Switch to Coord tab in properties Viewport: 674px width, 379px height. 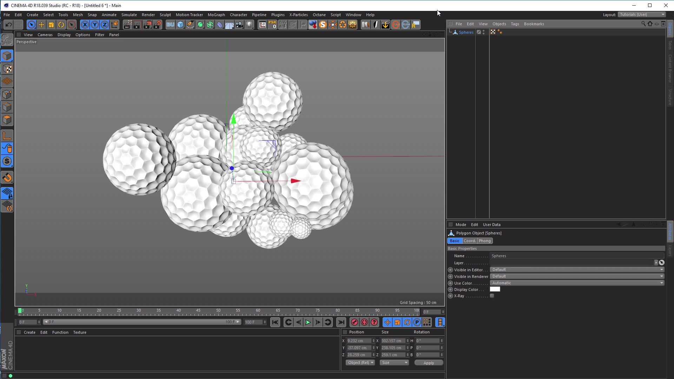[469, 241]
